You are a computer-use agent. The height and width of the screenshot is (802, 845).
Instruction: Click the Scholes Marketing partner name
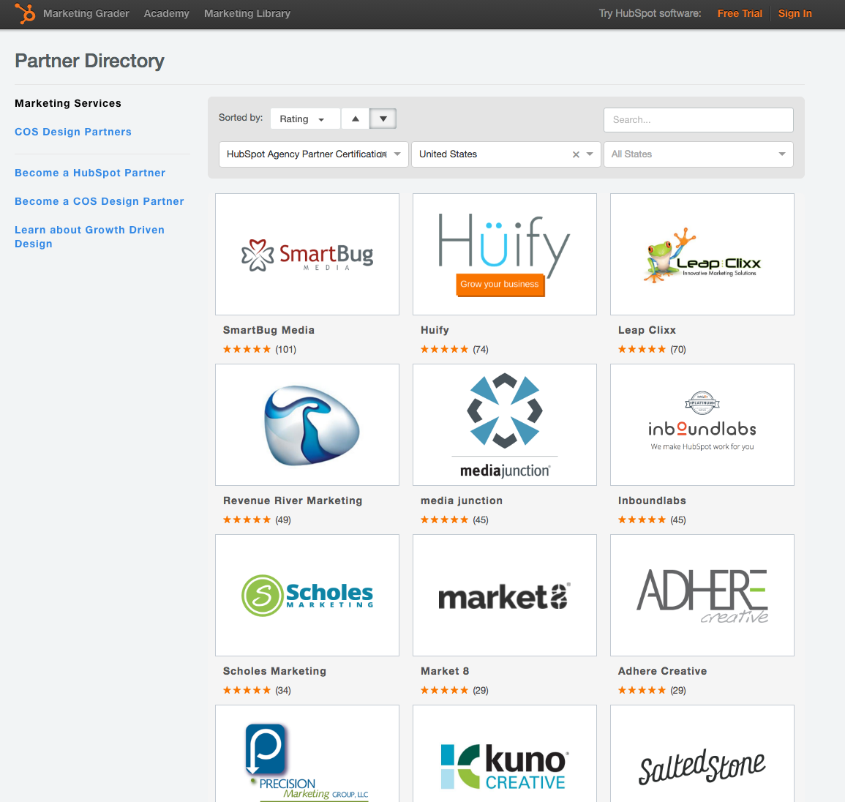[275, 671]
